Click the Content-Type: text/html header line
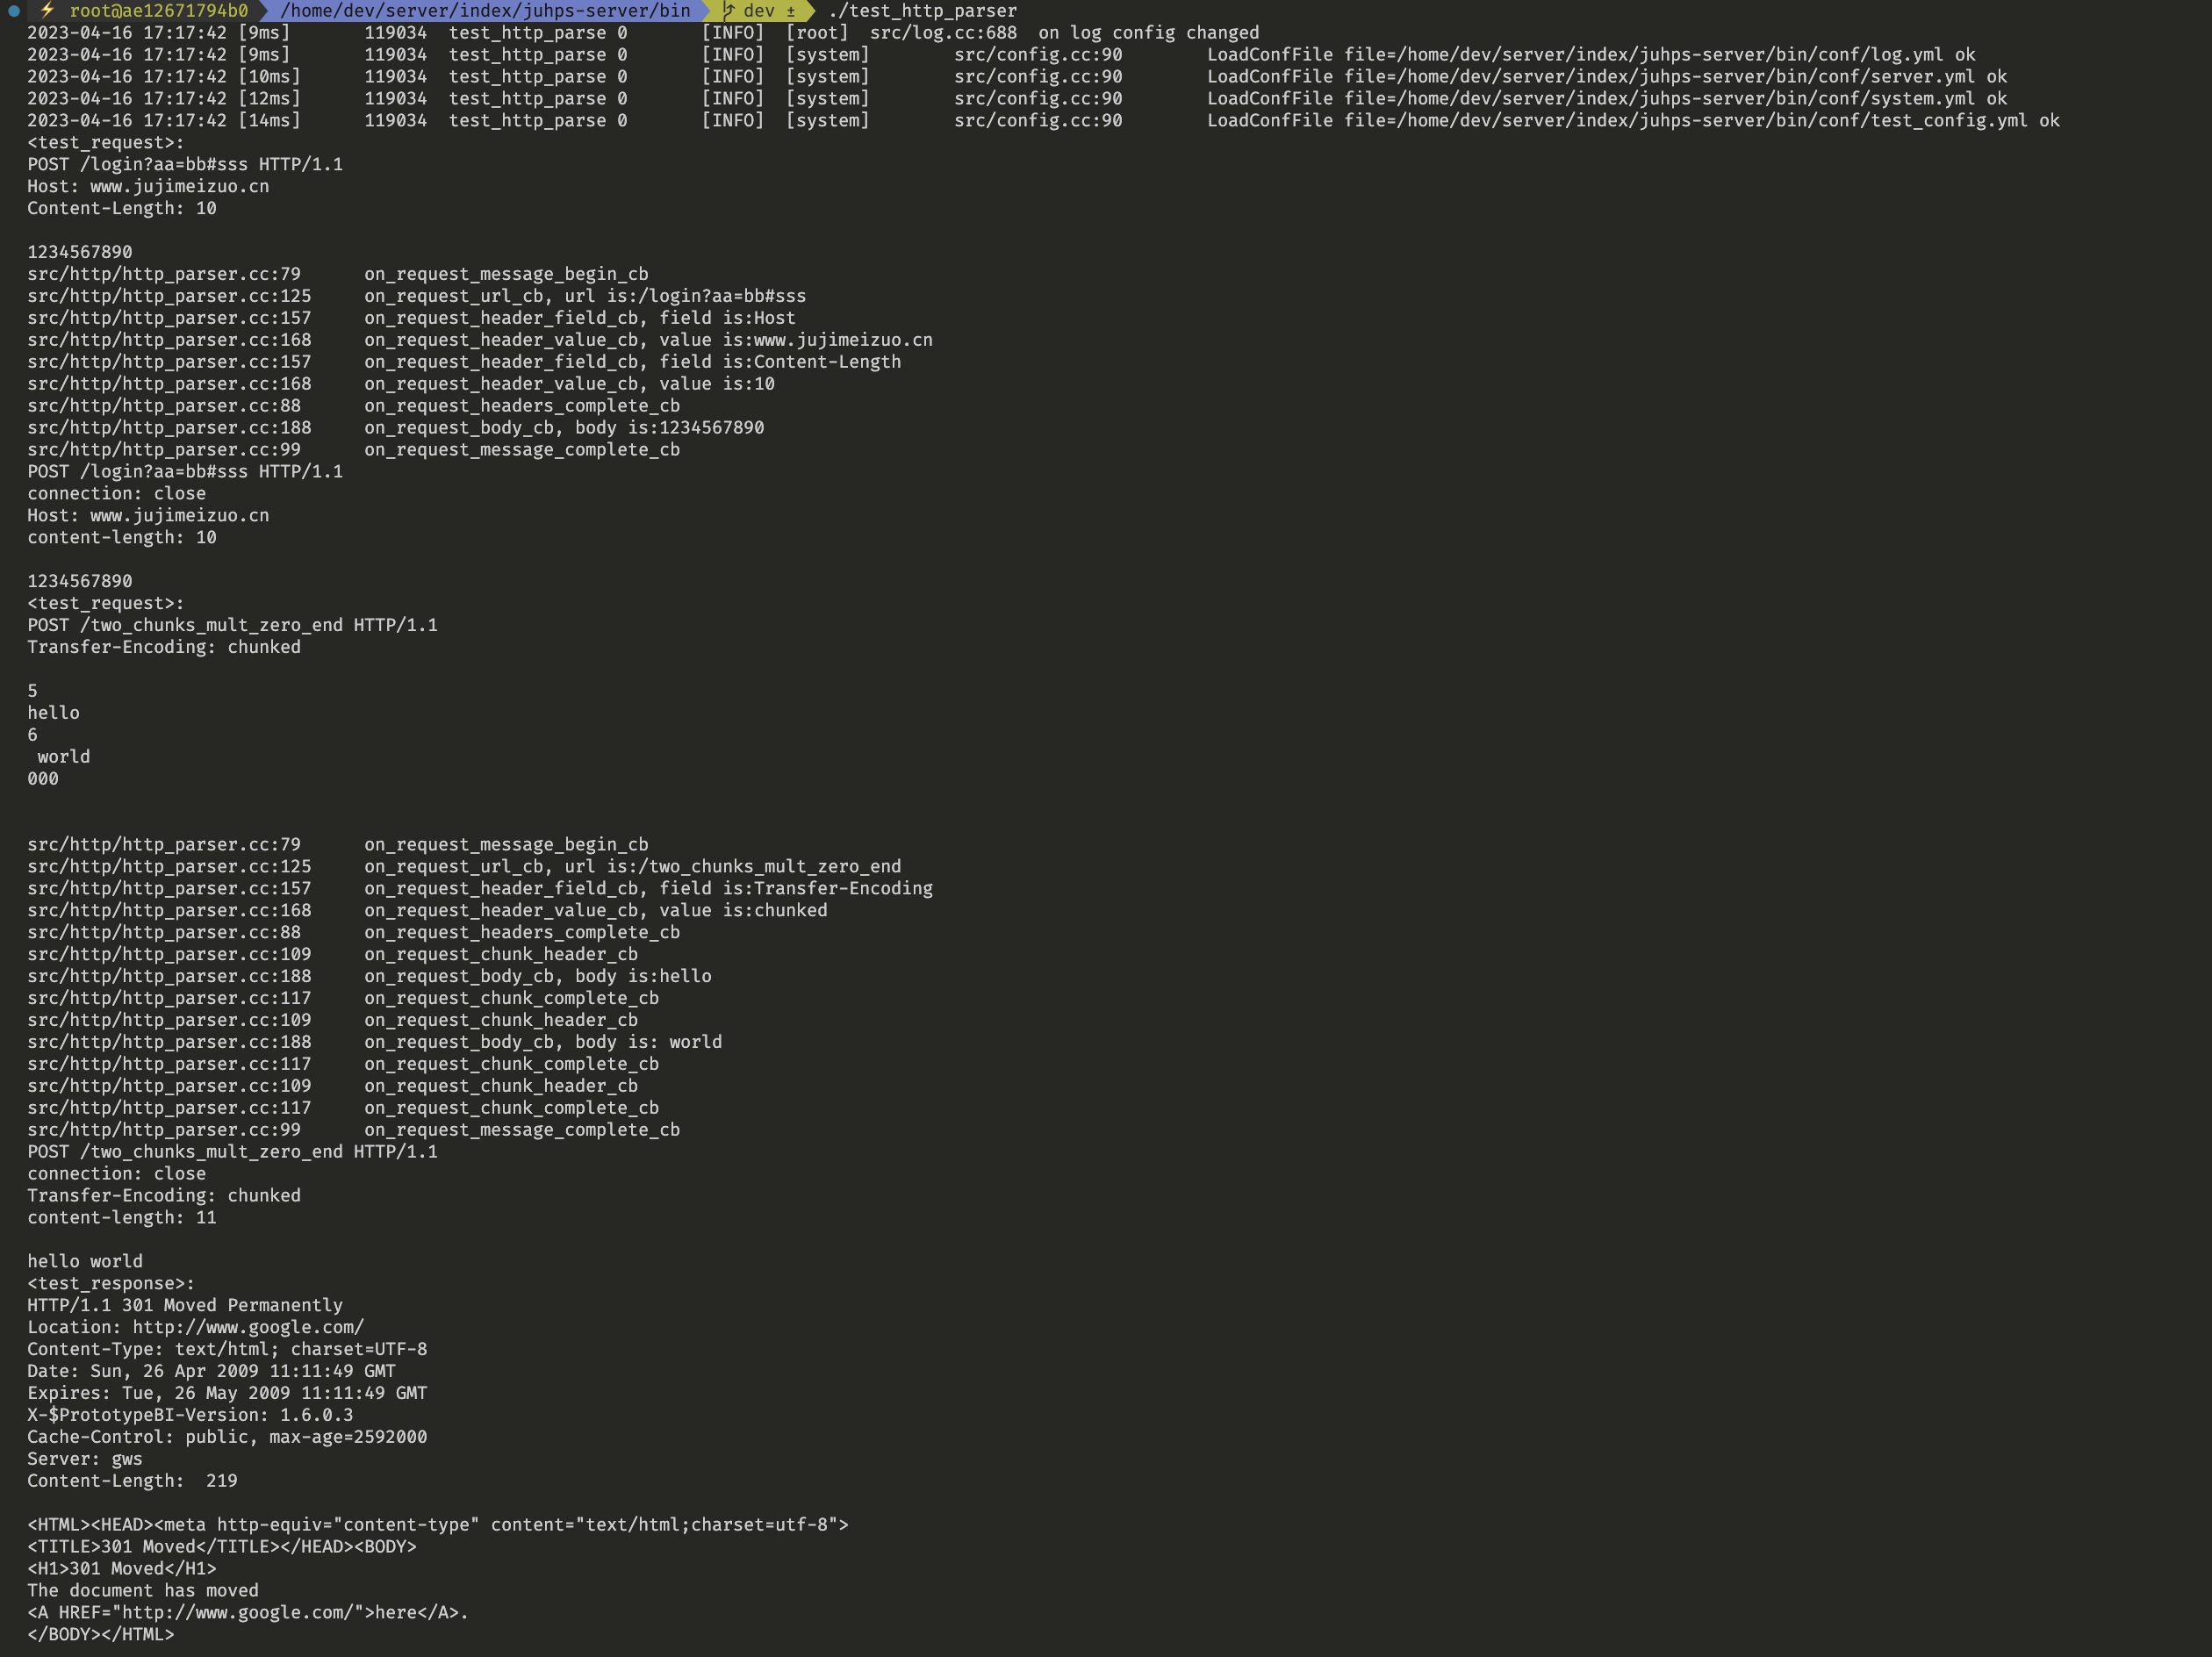This screenshot has width=2212, height=1657. coord(227,1350)
